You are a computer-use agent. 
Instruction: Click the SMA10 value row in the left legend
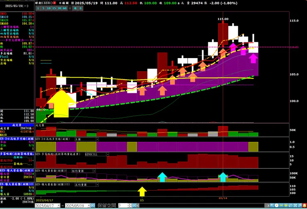tap(17, 17)
